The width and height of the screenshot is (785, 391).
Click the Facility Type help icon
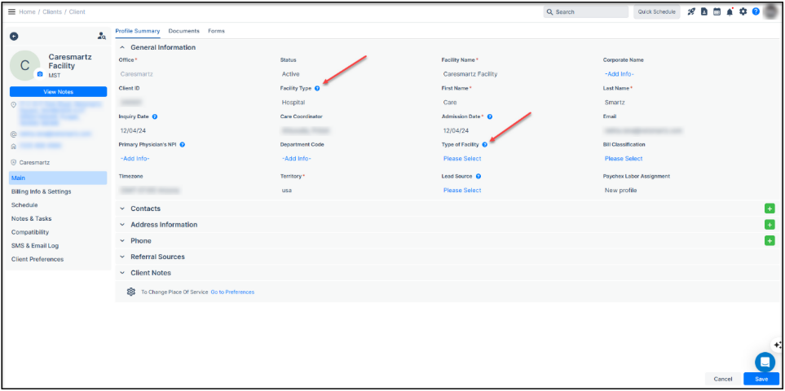pyautogui.click(x=317, y=88)
